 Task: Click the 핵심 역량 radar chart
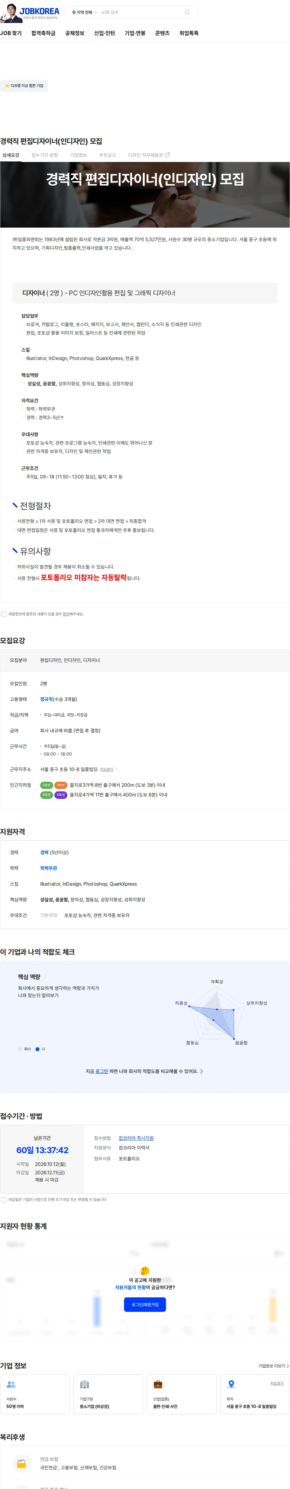click(217, 1012)
